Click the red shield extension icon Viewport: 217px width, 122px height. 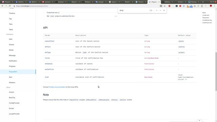pyautogui.click(x=211, y=6)
